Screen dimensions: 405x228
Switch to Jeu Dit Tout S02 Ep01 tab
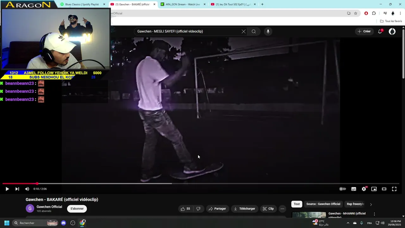coord(234,4)
